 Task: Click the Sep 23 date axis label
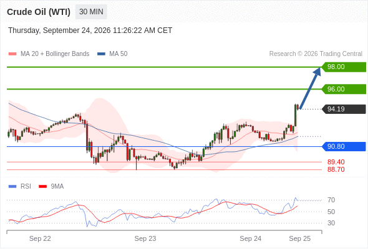click(x=145, y=238)
